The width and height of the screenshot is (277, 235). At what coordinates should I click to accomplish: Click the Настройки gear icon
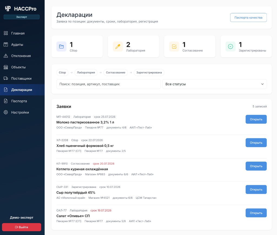pyautogui.click(x=6, y=112)
